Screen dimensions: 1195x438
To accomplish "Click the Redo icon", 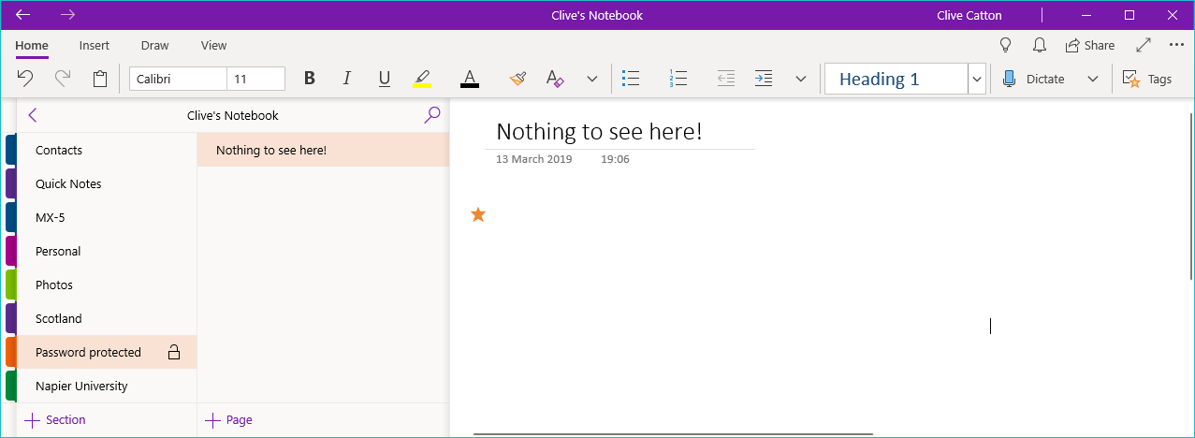I will click(63, 79).
